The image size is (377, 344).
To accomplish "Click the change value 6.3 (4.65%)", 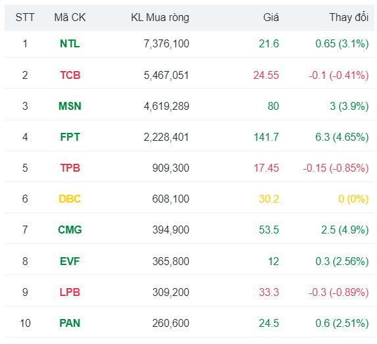I will [x=342, y=137].
